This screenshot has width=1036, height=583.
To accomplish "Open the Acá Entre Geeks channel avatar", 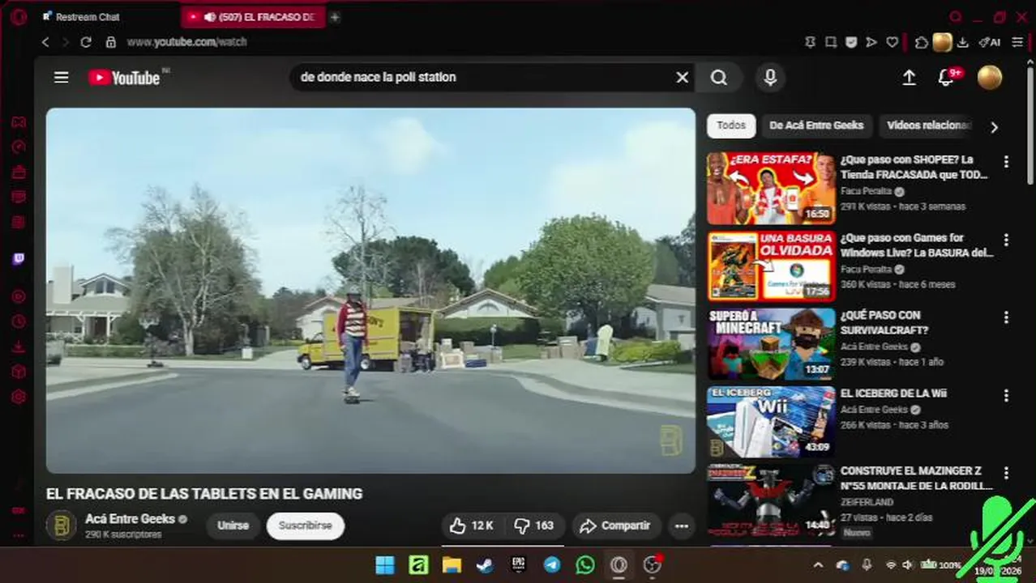I will tap(61, 526).
